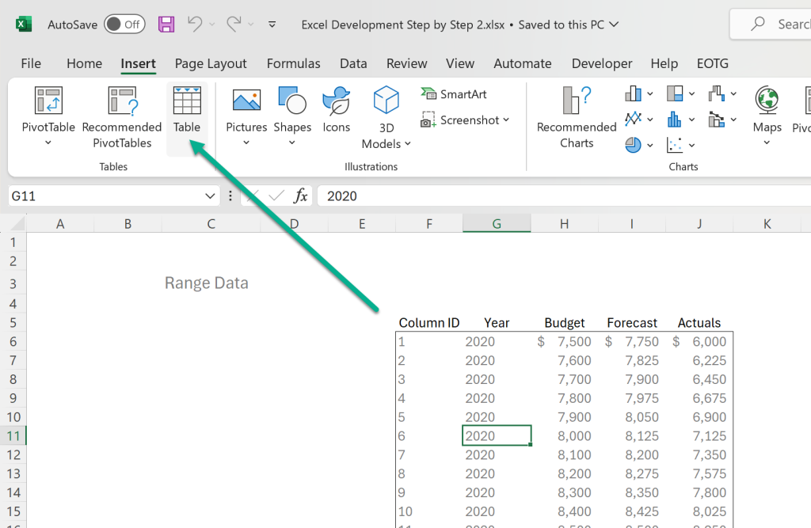Toggle AutoSave switch on
The height and width of the screenshot is (528, 811).
tap(124, 25)
